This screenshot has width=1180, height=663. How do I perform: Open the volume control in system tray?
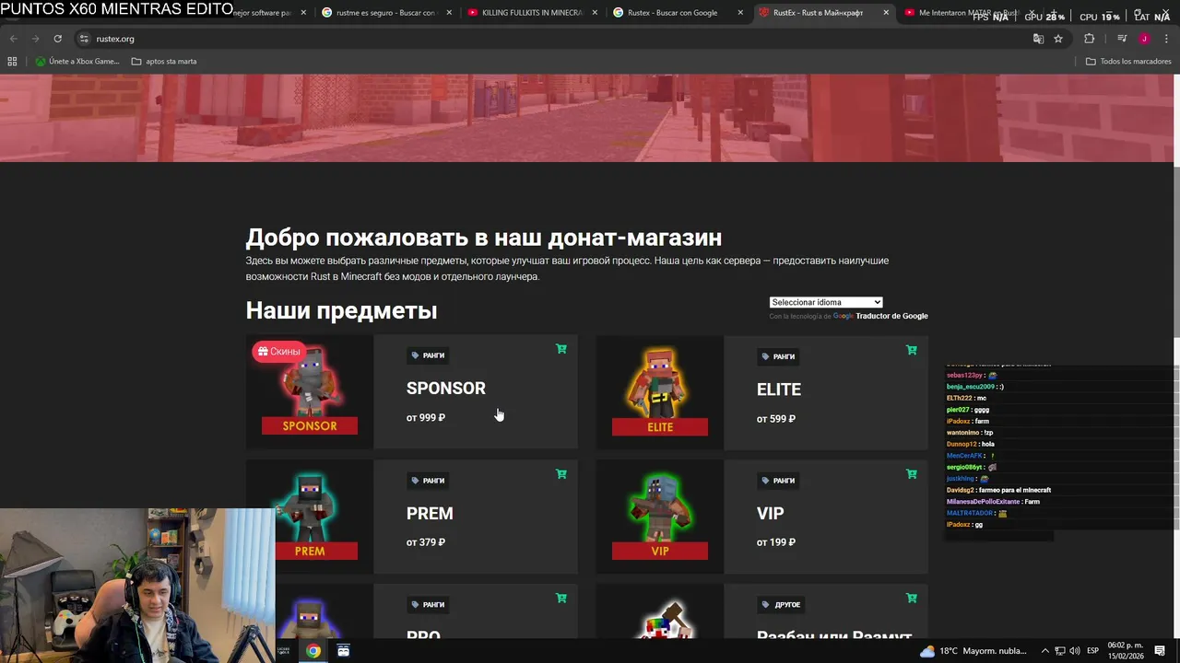point(1073,651)
